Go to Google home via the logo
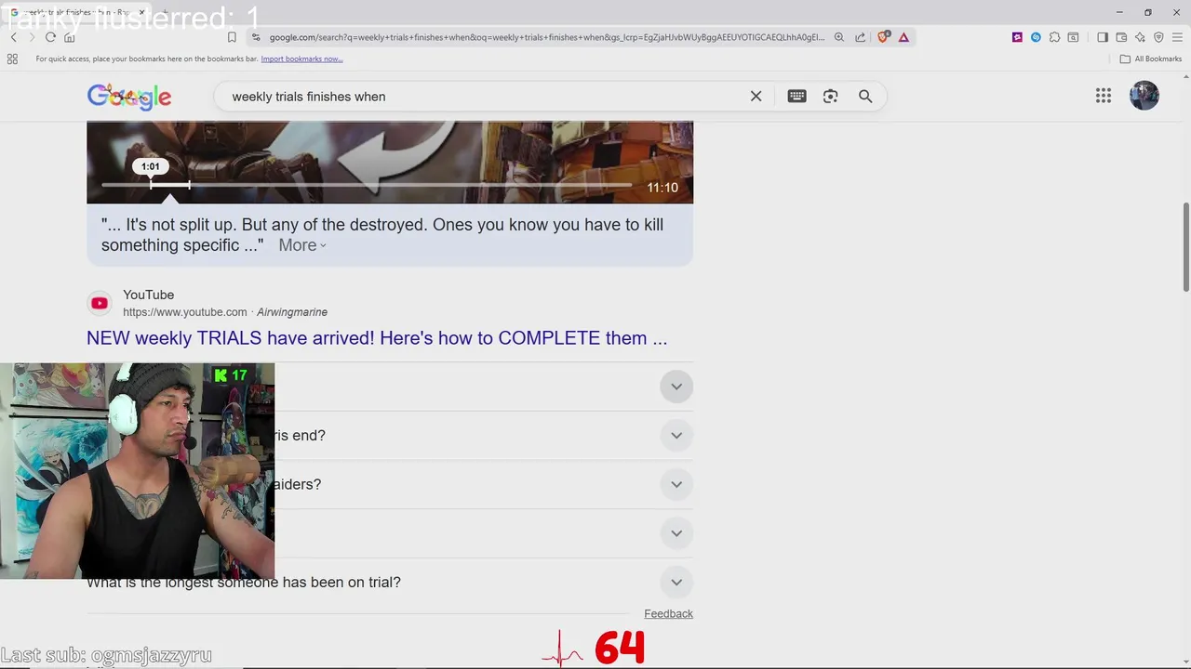Viewport: 1191px width, 669px height. (x=129, y=97)
